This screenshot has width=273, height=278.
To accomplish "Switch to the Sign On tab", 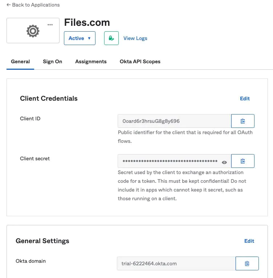I will coord(52,61).
